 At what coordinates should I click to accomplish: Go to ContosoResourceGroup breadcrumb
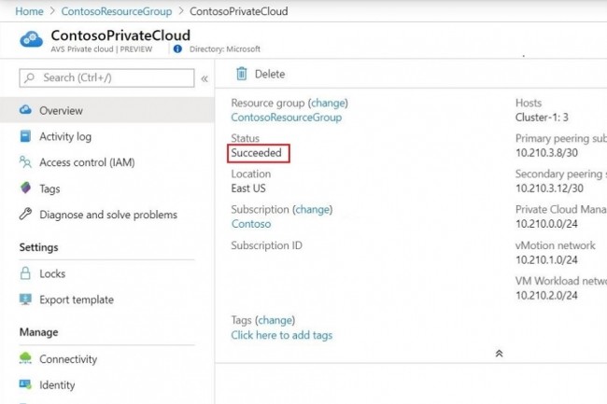tap(117, 11)
